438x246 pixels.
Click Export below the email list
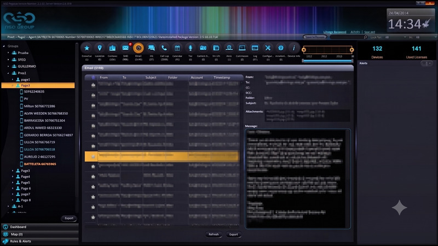pyautogui.click(x=234, y=235)
